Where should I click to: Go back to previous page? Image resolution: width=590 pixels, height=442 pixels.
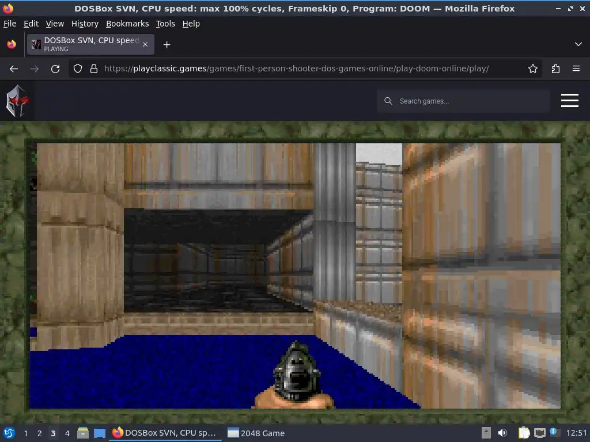pyautogui.click(x=14, y=69)
